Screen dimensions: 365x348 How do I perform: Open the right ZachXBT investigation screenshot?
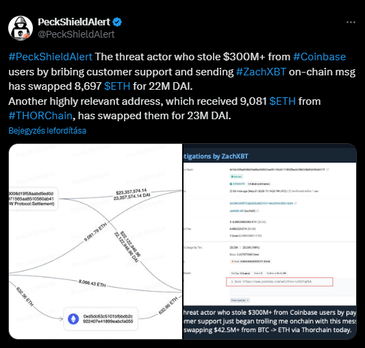tap(270, 241)
